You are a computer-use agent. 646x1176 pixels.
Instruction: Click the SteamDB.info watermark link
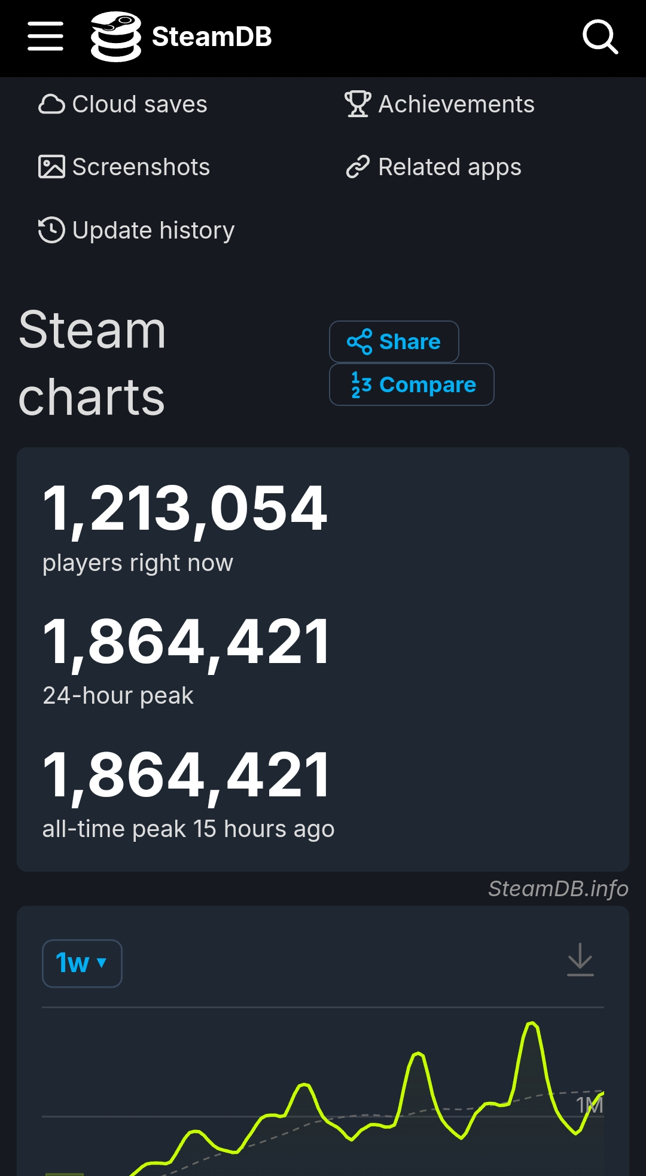(x=558, y=889)
